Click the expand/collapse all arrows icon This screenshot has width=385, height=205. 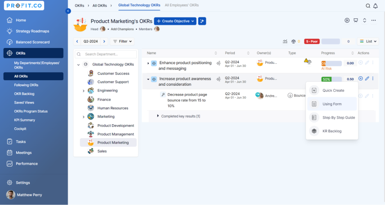(x=365, y=20)
